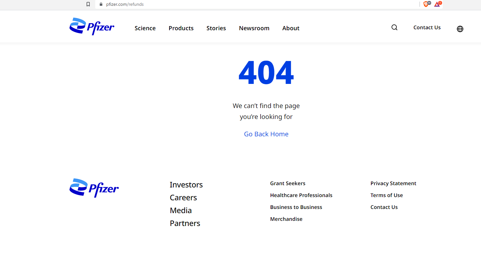This screenshot has width=481, height=253.
Task: Open the Careers footer link
Action: click(x=183, y=198)
